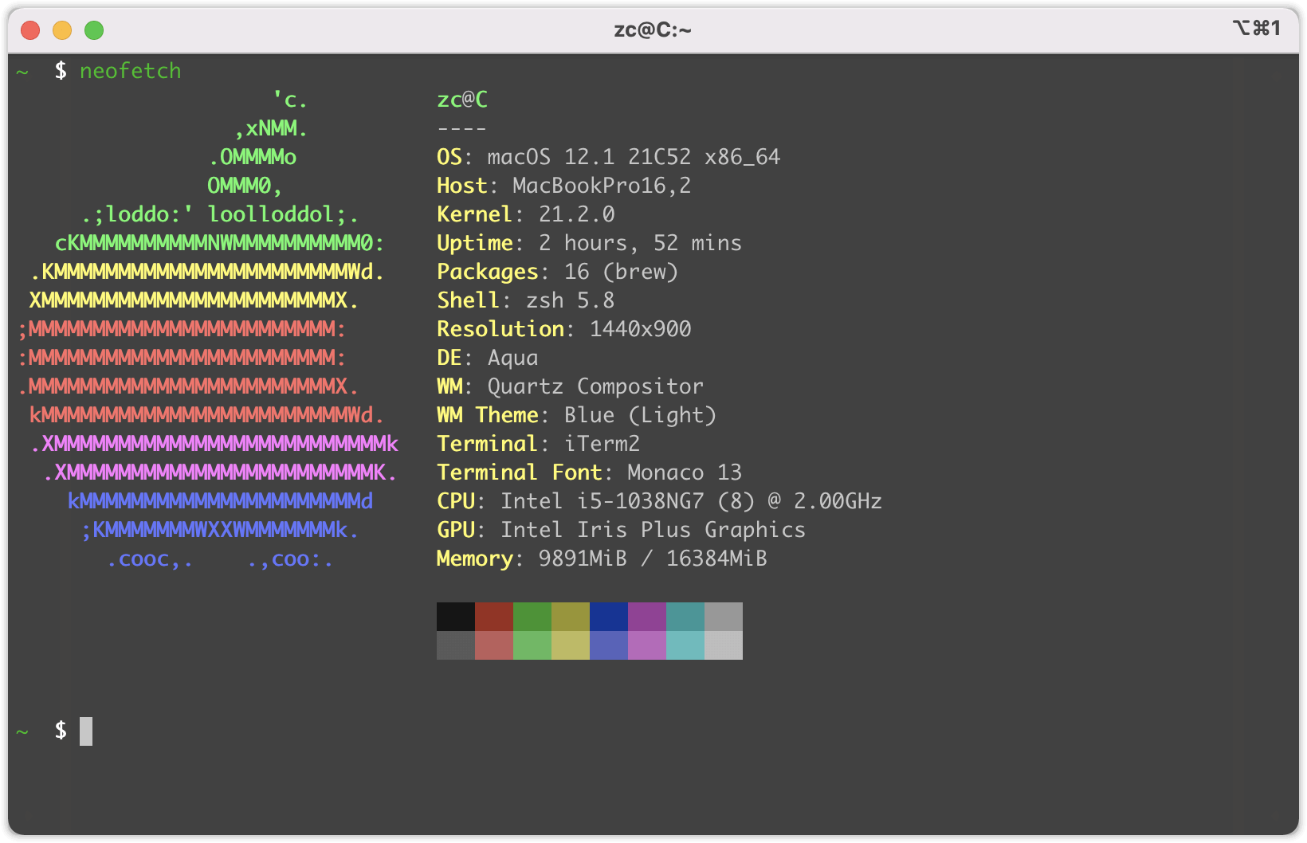Click the neofetch command text
This screenshot has height=843, width=1307.
point(131,71)
